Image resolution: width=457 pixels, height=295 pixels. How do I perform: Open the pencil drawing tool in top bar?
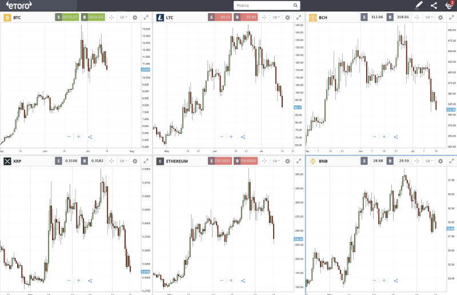click(x=419, y=5)
